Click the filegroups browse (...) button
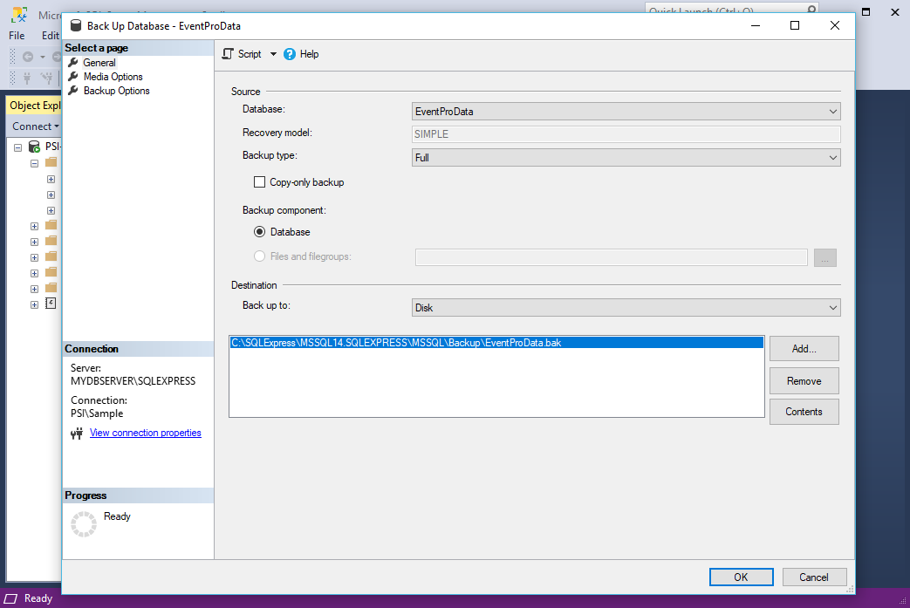The image size is (910, 608). [825, 257]
